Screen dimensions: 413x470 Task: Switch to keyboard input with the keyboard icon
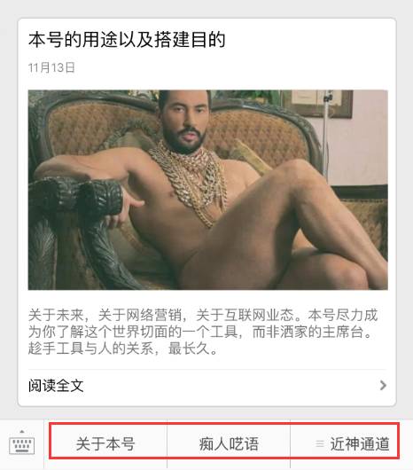[x=22, y=443]
